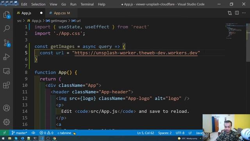The height and width of the screenshot is (141, 250).
Task: Open the Explorer view in activity bar
Action: click(7, 14)
